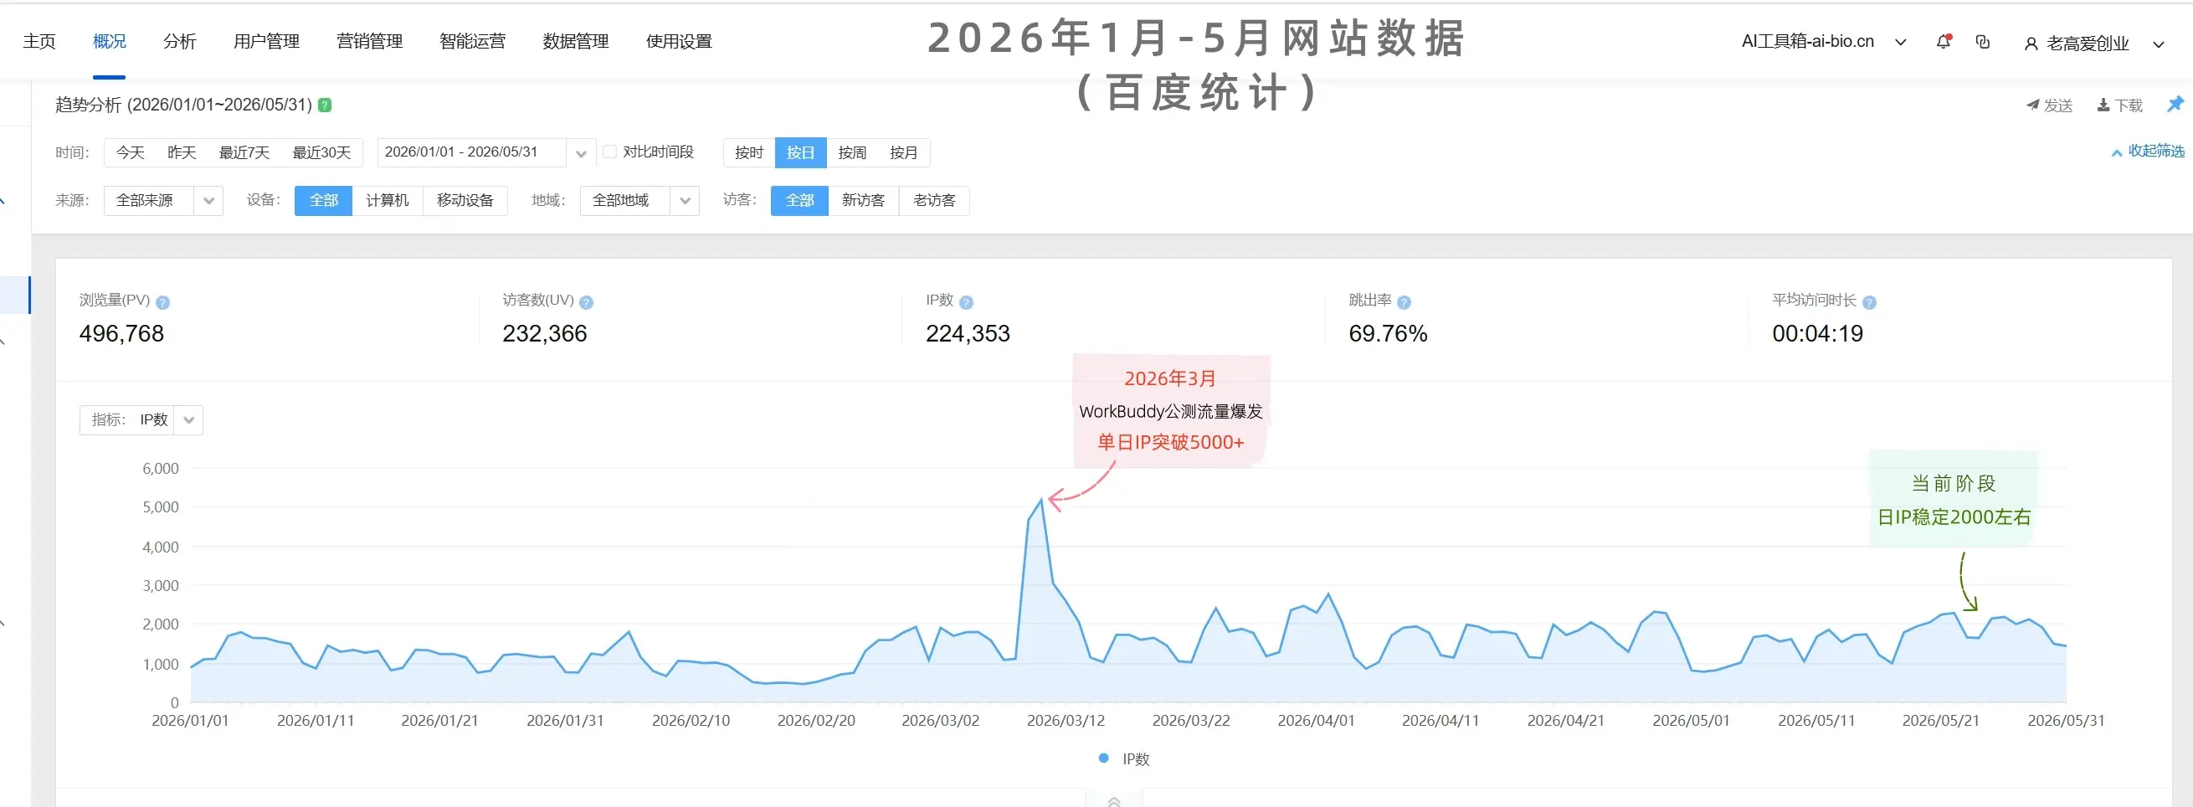The image size is (2193, 807).
Task: Click the double-chevron collapse icon at bottom
Action: coord(1113,801)
